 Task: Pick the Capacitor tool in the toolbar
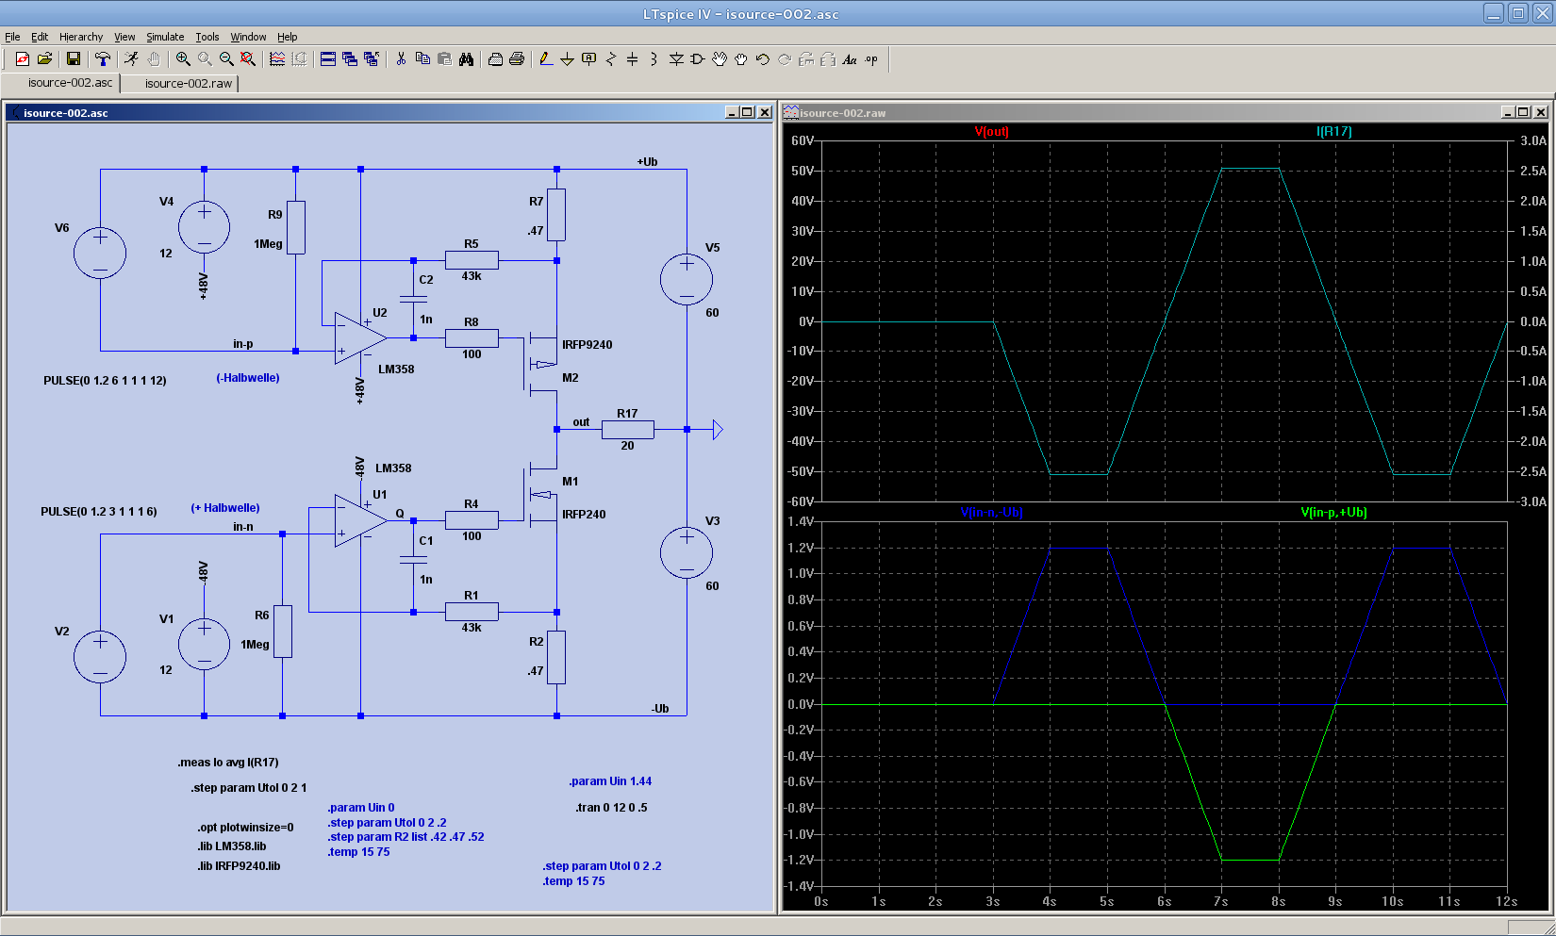pyautogui.click(x=632, y=59)
